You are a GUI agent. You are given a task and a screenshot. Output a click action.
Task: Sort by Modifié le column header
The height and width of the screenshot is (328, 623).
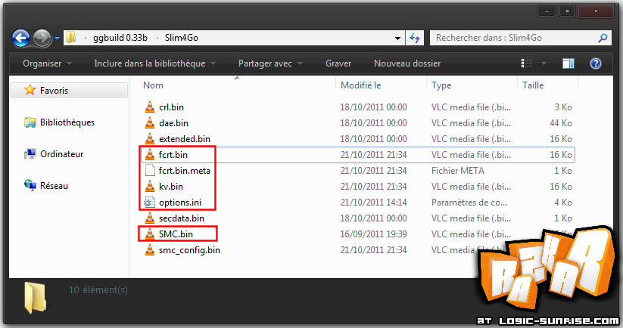coord(360,85)
